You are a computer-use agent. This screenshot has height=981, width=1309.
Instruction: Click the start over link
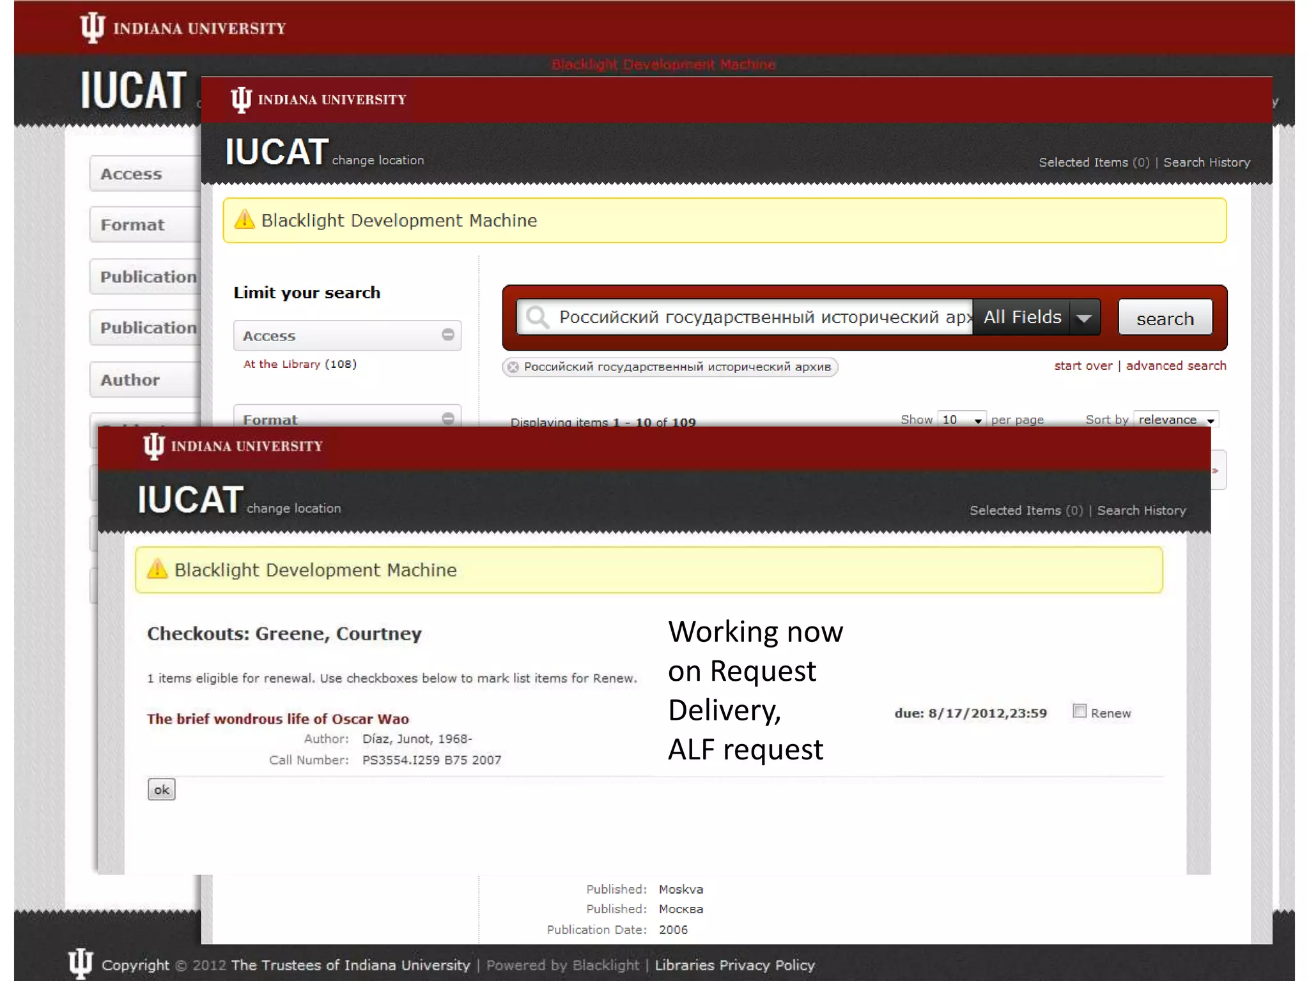coord(1083,365)
